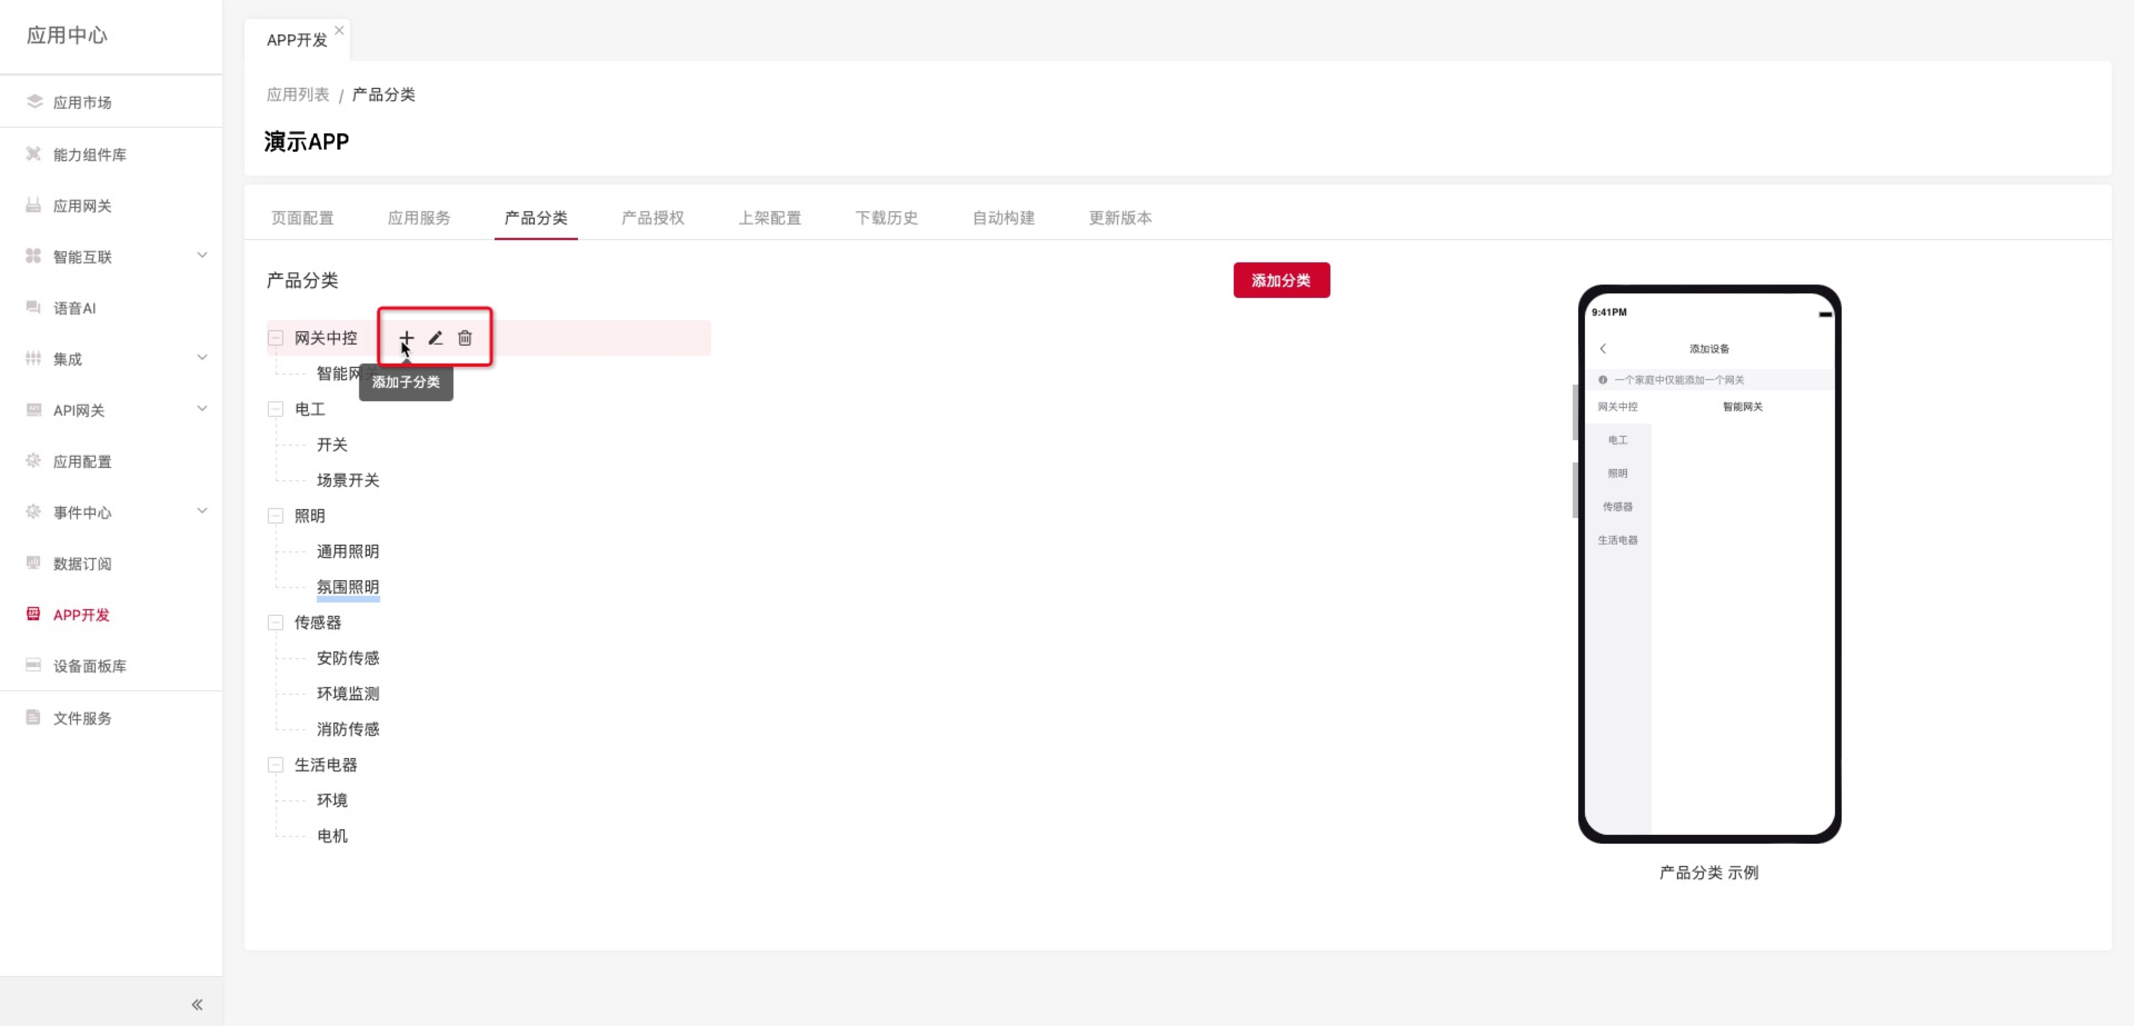Collapse the 电工 category node
This screenshot has width=2134, height=1026.
(x=276, y=409)
